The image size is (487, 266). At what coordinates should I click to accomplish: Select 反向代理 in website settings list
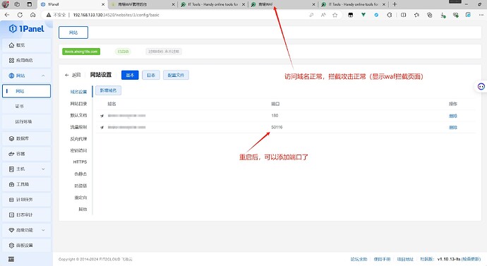pos(78,139)
